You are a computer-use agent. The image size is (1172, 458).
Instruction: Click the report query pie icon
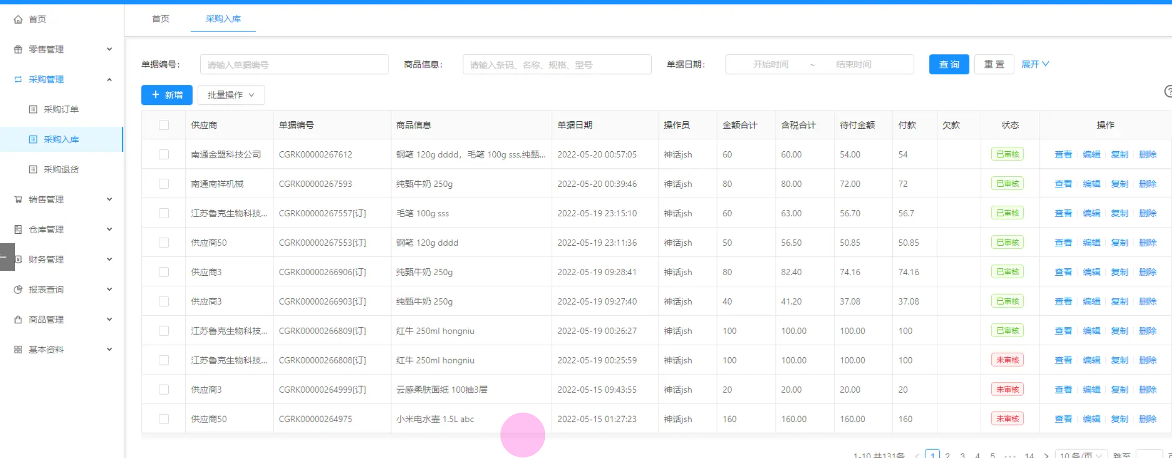tap(18, 289)
